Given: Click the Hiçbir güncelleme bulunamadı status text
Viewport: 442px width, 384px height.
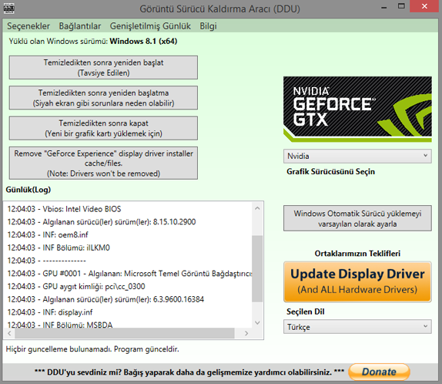Looking at the screenshot, I should point(92,349).
